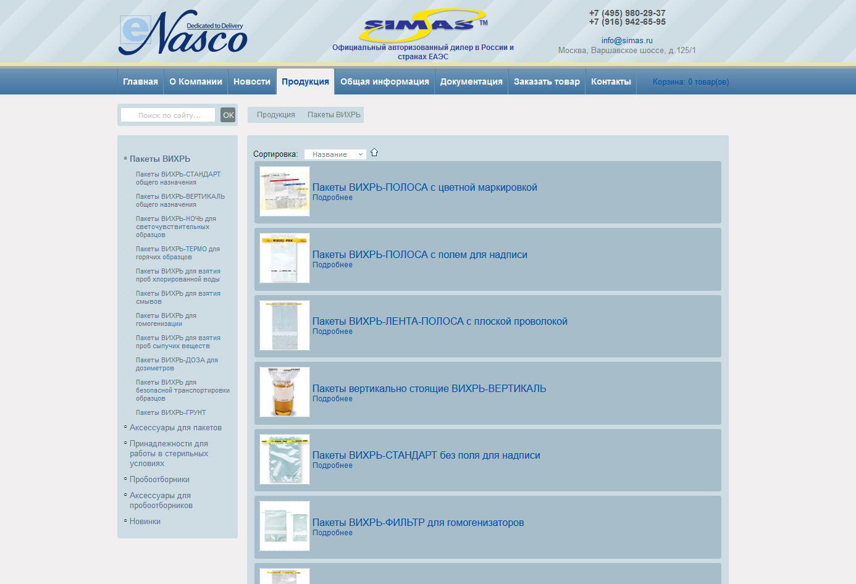Open пакеты для проб сыпучих веществ
The height and width of the screenshot is (584, 856).
[178, 342]
